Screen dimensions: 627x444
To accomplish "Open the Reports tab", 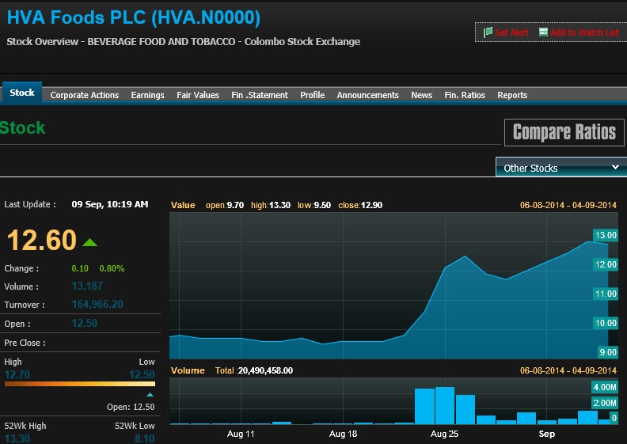I will pyautogui.click(x=512, y=95).
